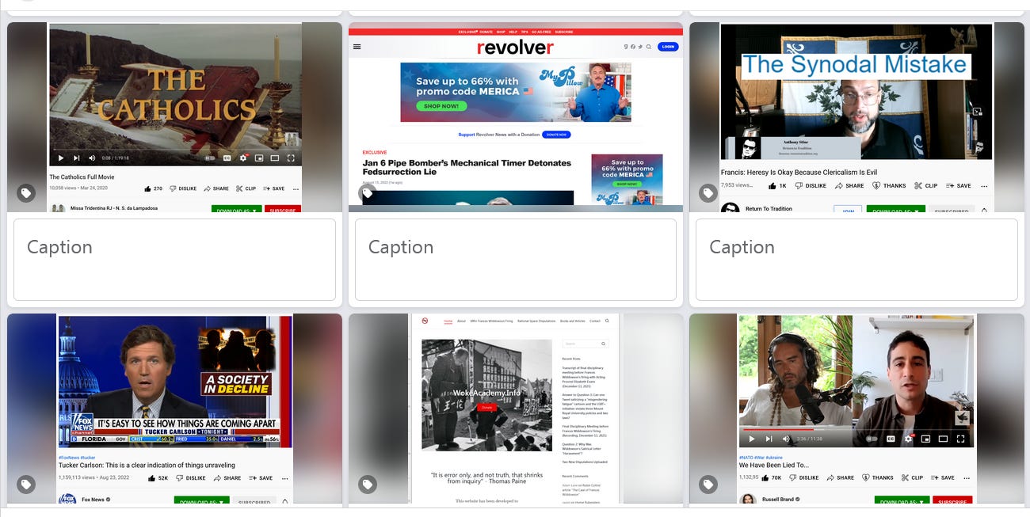Viewport: 1030px width, 517px height.
Task: Click the tag icon on the Revolver article image
Action: click(x=367, y=192)
